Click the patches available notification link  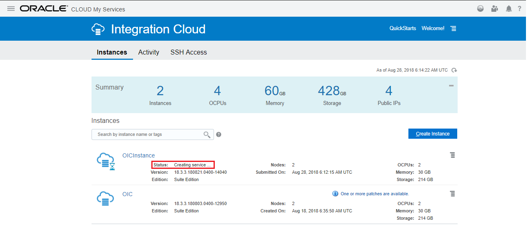pyautogui.click(x=374, y=194)
